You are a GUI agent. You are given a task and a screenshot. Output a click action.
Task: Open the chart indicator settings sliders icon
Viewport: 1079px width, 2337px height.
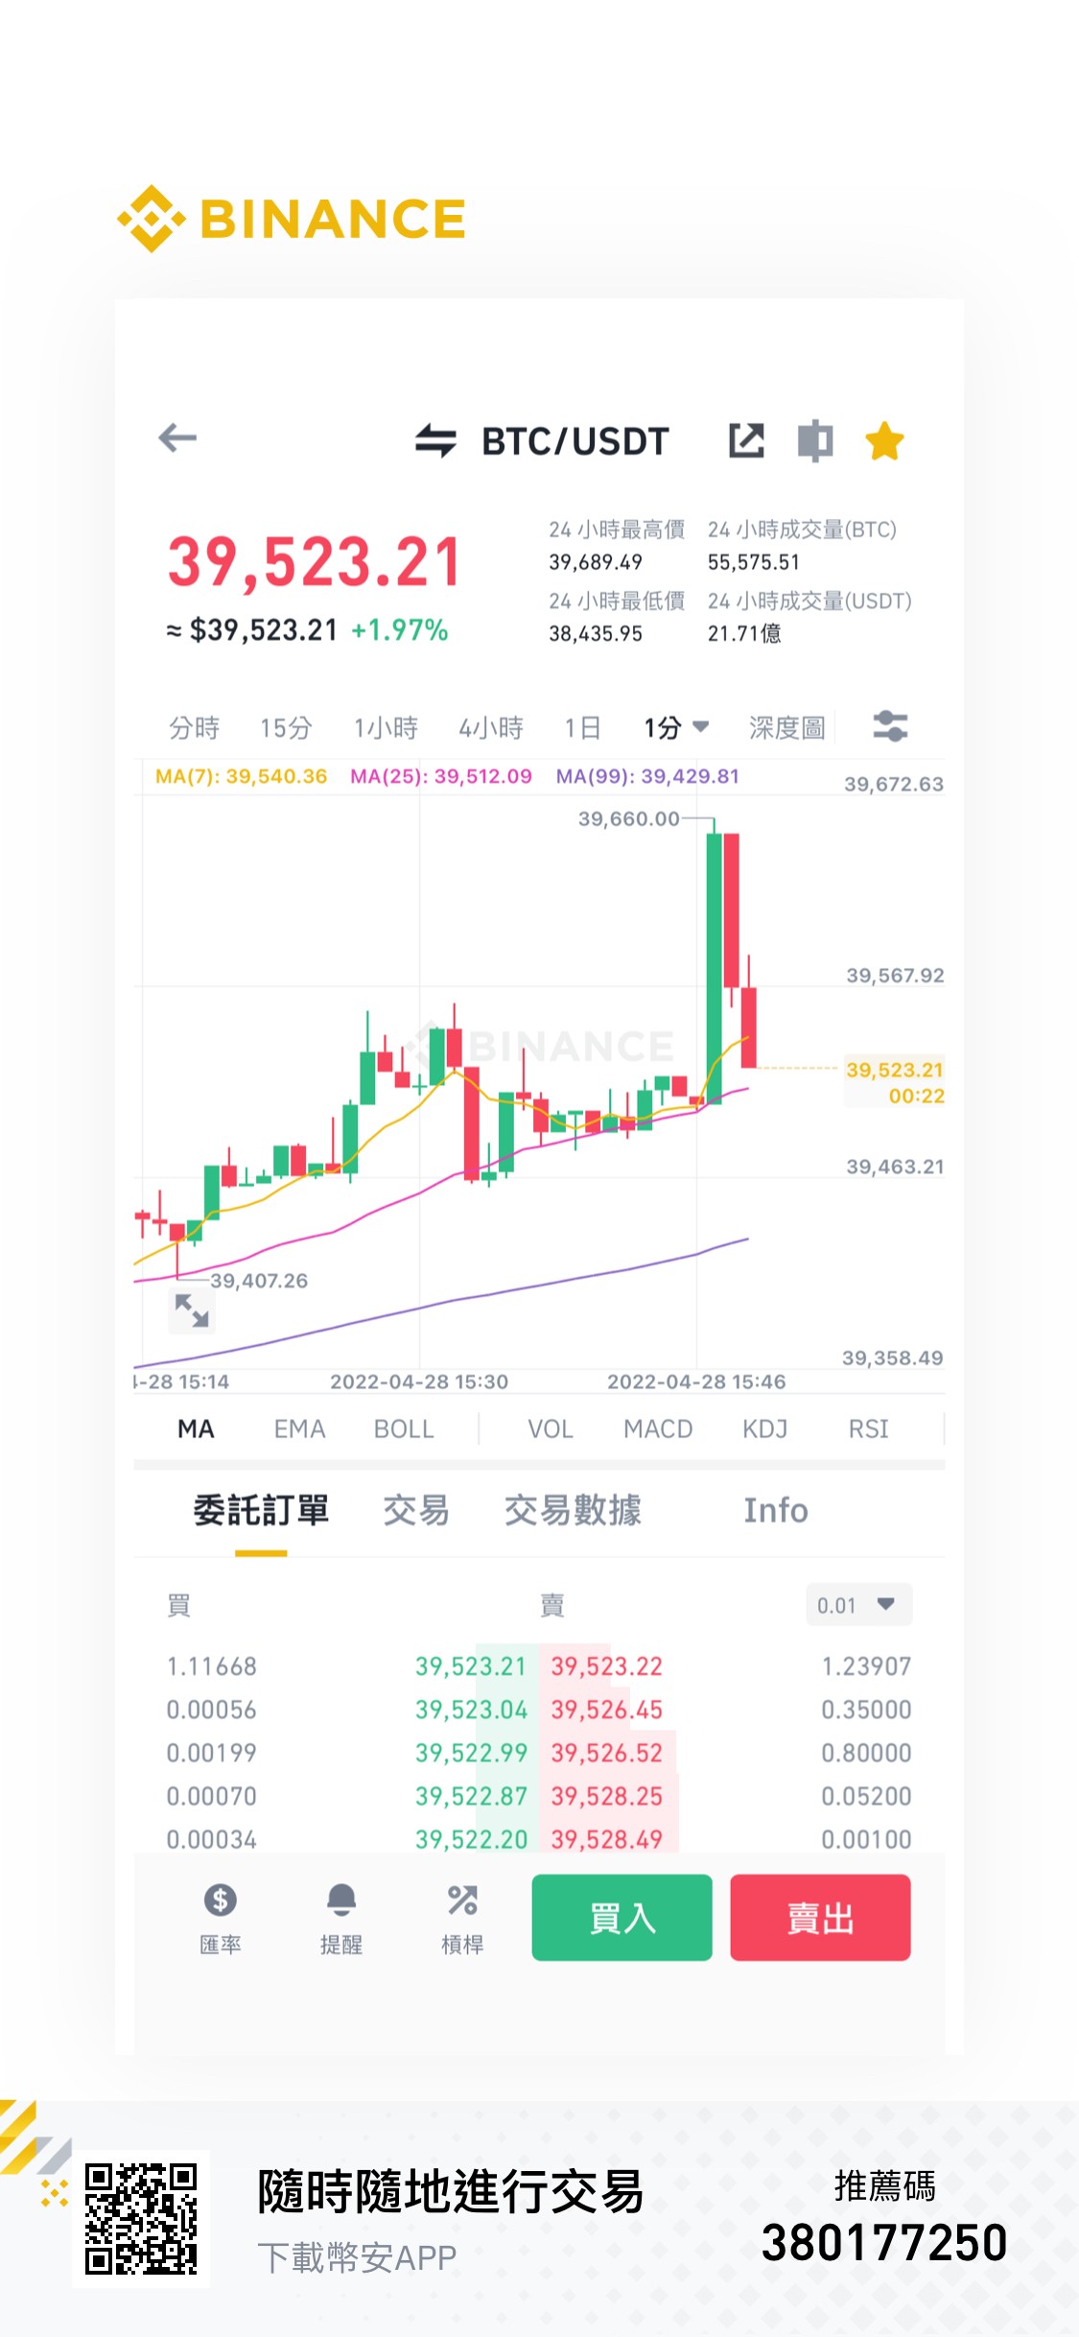click(890, 726)
